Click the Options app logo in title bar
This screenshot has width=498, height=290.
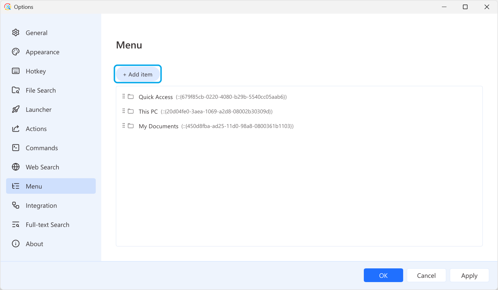tap(8, 7)
